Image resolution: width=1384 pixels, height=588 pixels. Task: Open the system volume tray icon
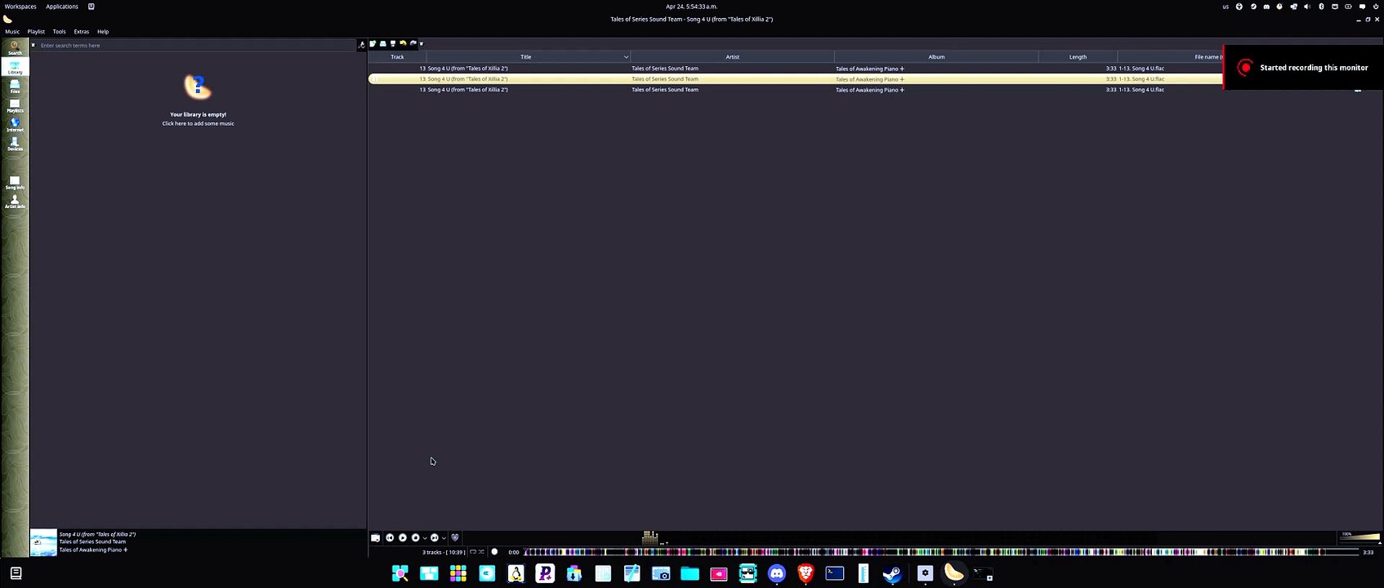[x=1307, y=7]
